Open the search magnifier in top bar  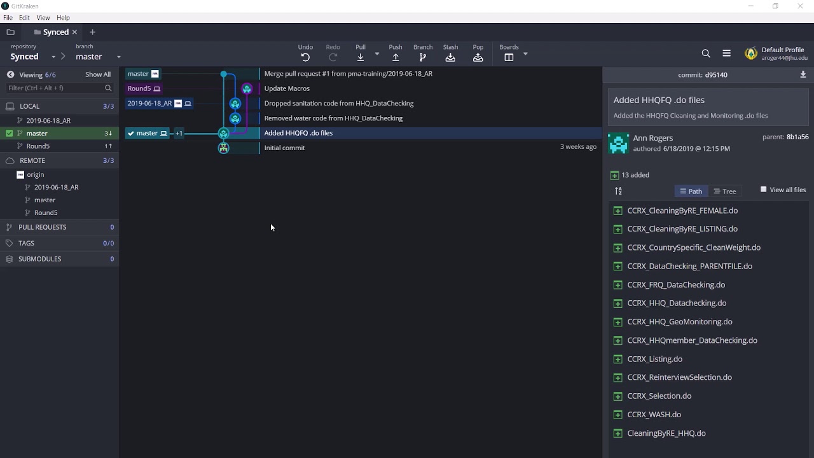[706, 53]
